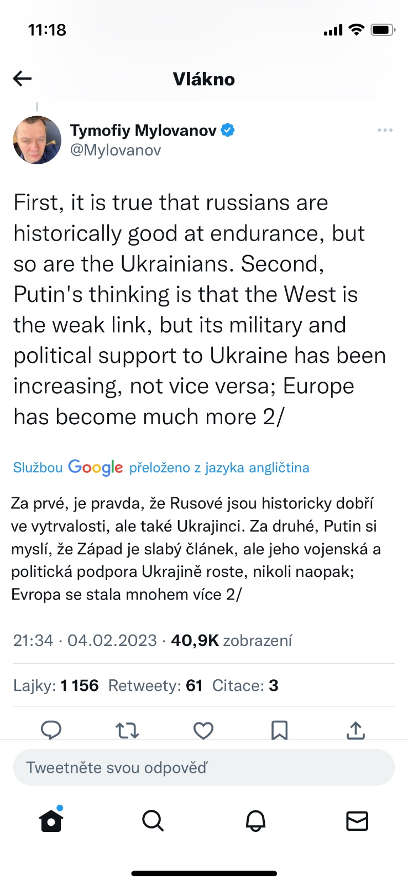This screenshot has height=885, width=408.
Task: Tap the share upload icon
Action: [x=355, y=730]
